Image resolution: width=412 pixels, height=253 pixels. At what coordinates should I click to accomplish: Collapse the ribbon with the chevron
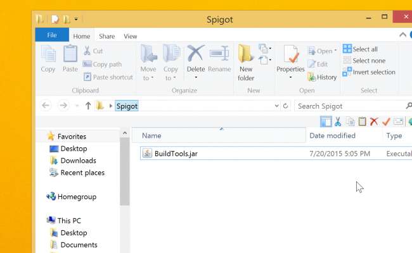(x=402, y=35)
